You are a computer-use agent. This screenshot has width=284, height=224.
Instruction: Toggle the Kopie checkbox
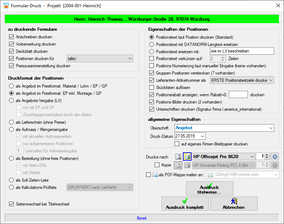coord(157,165)
